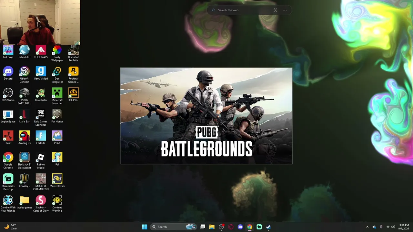Select the Rockstar Games desktop icon
Viewport: 413px width, 232px height.
pos(73,75)
